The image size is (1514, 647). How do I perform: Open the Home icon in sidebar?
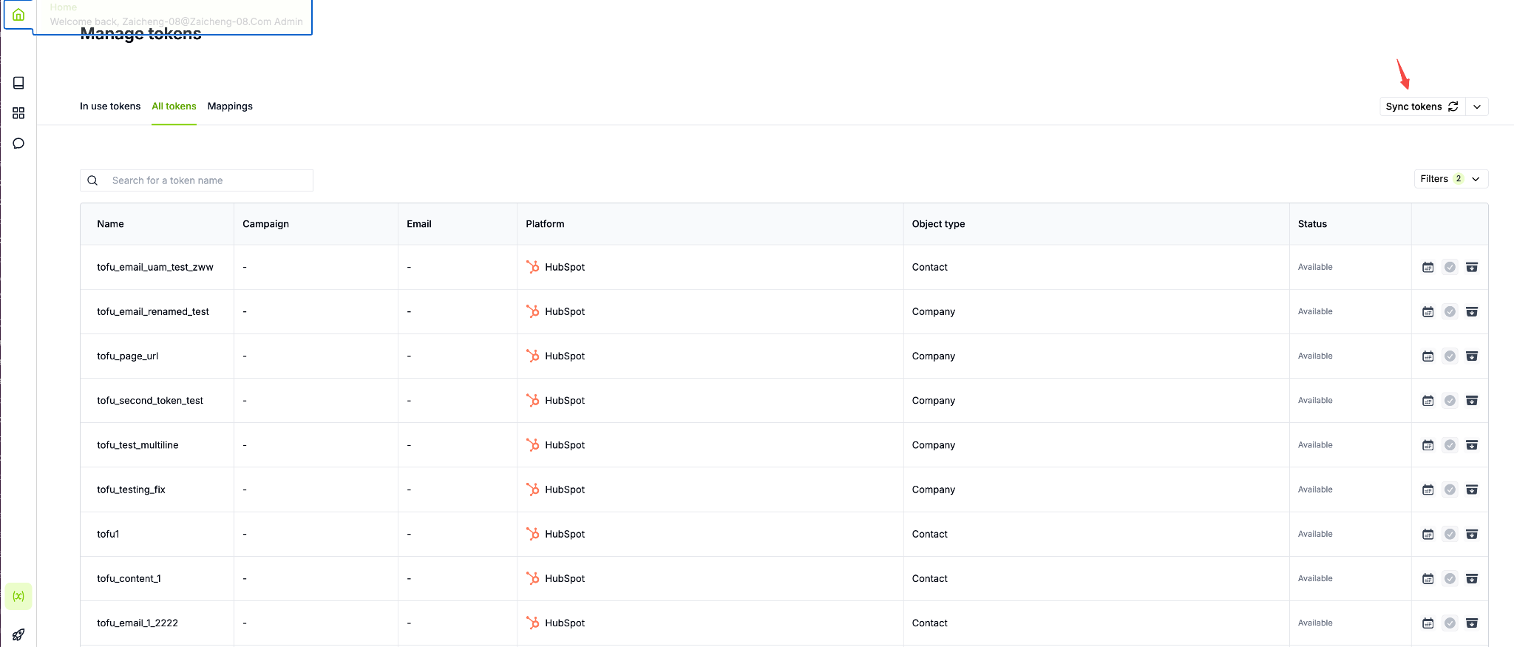[x=18, y=15]
